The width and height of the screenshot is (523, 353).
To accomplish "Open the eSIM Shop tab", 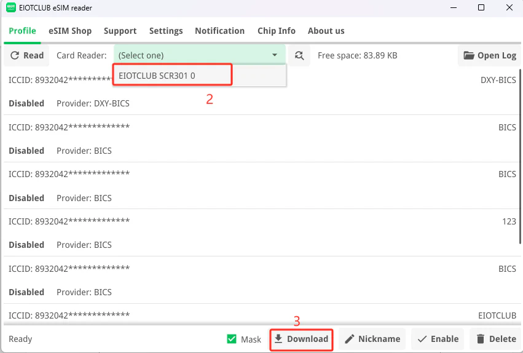I will point(70,31).
